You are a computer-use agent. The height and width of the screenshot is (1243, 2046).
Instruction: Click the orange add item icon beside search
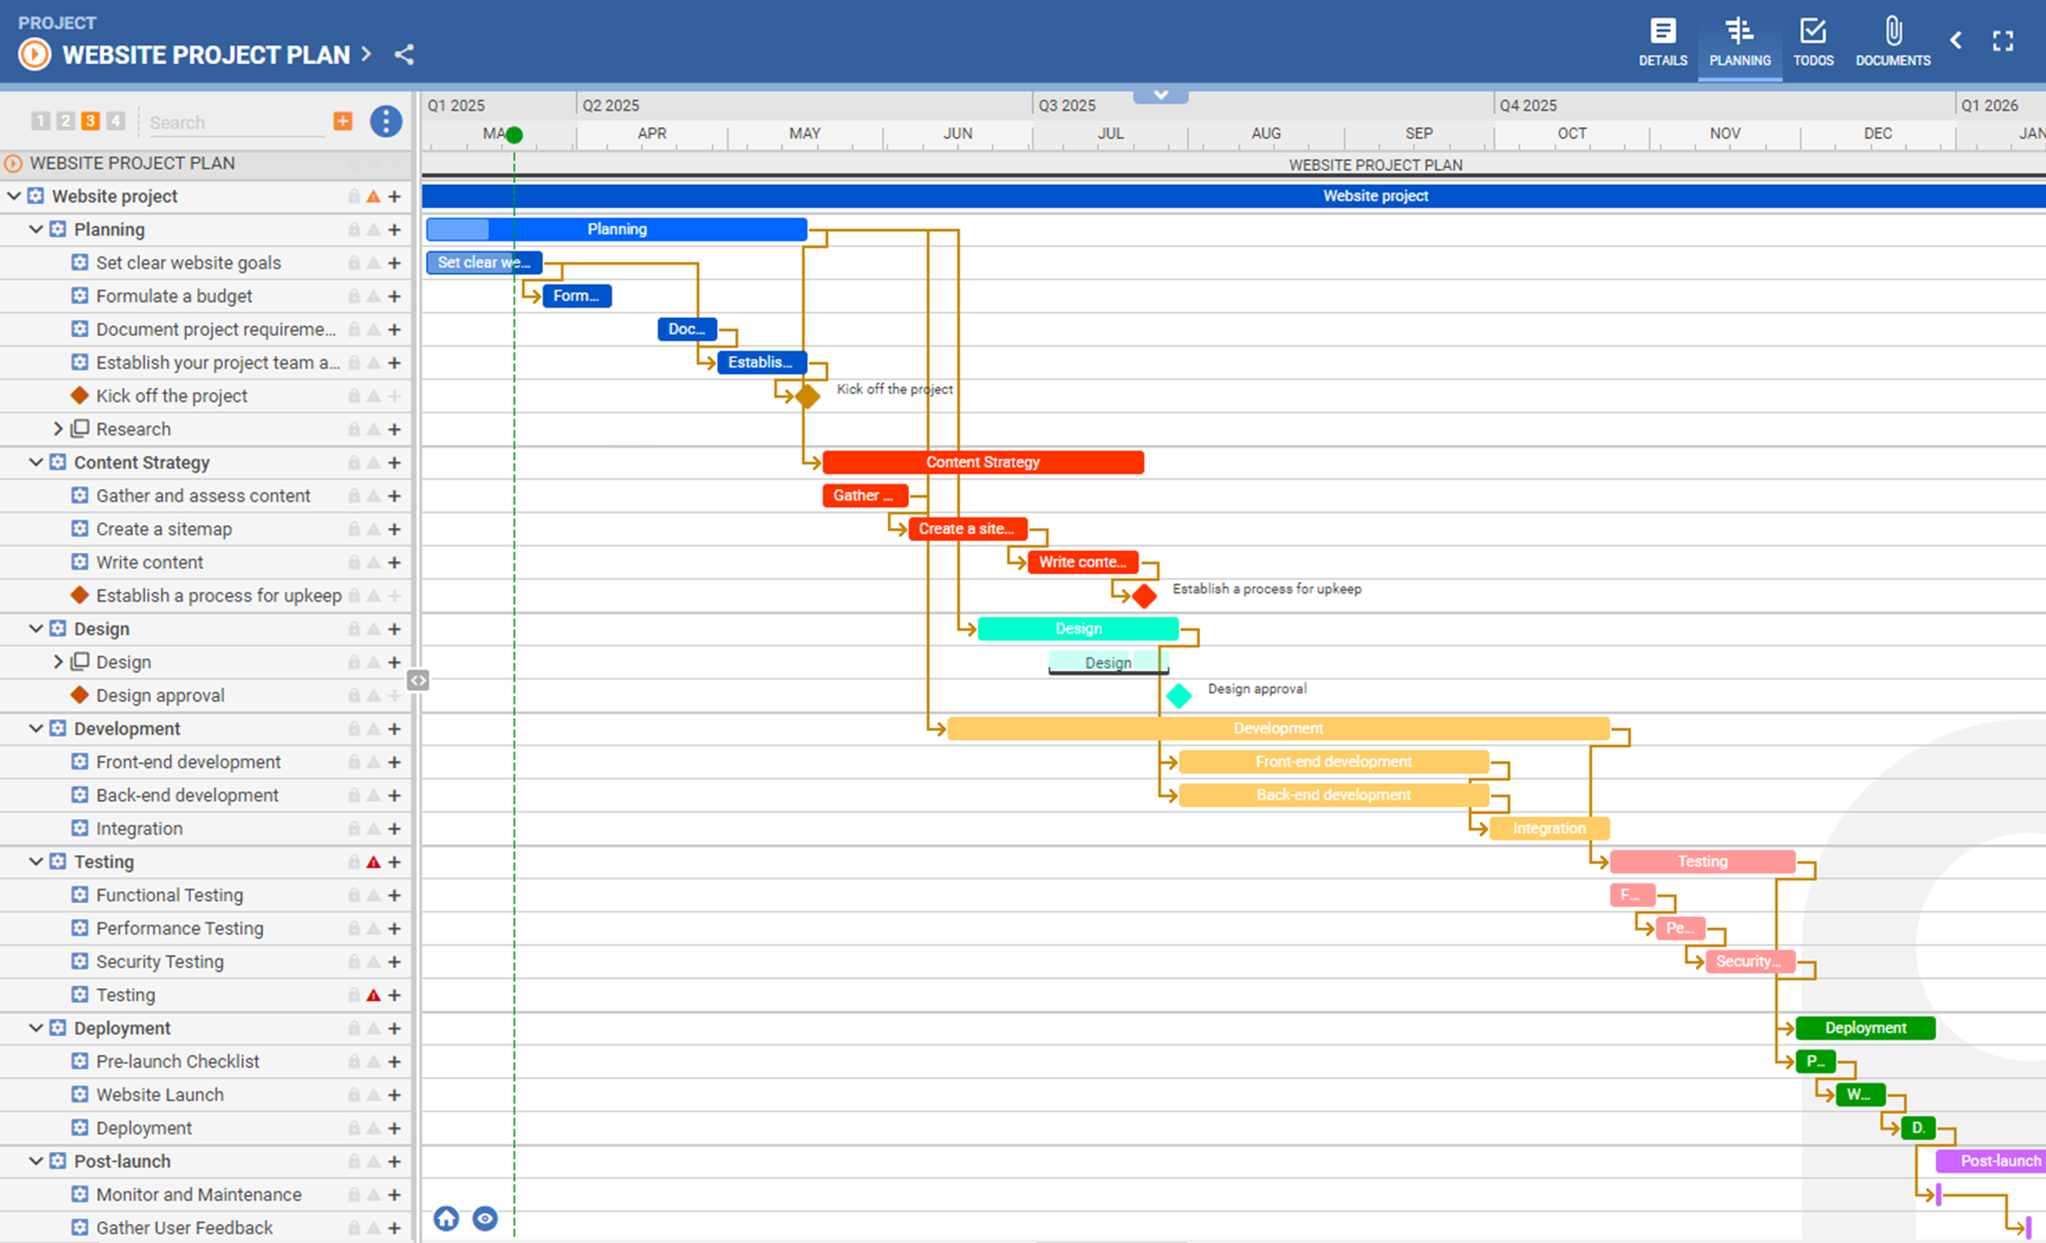[342, 122]
